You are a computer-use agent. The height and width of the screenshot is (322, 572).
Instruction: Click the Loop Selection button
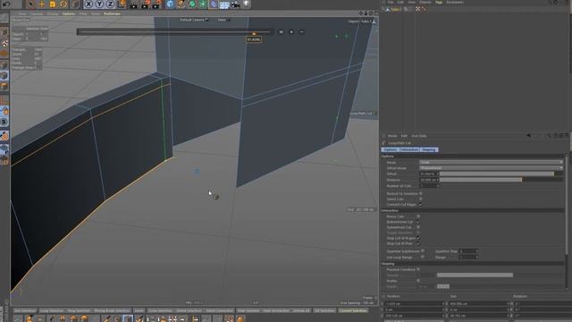point(52,310)
